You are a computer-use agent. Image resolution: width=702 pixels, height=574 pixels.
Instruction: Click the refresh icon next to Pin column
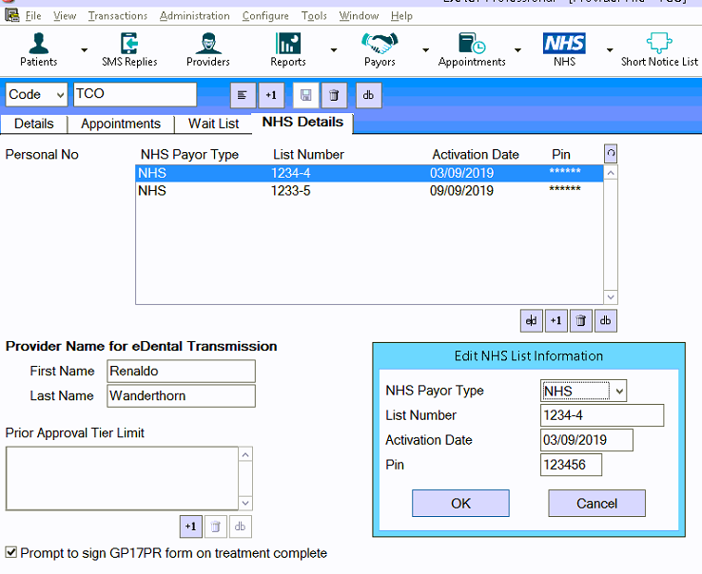[x=610, y=154]
